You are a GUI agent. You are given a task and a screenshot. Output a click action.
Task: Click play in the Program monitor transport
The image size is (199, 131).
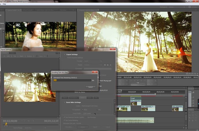(x=138, y=81)
